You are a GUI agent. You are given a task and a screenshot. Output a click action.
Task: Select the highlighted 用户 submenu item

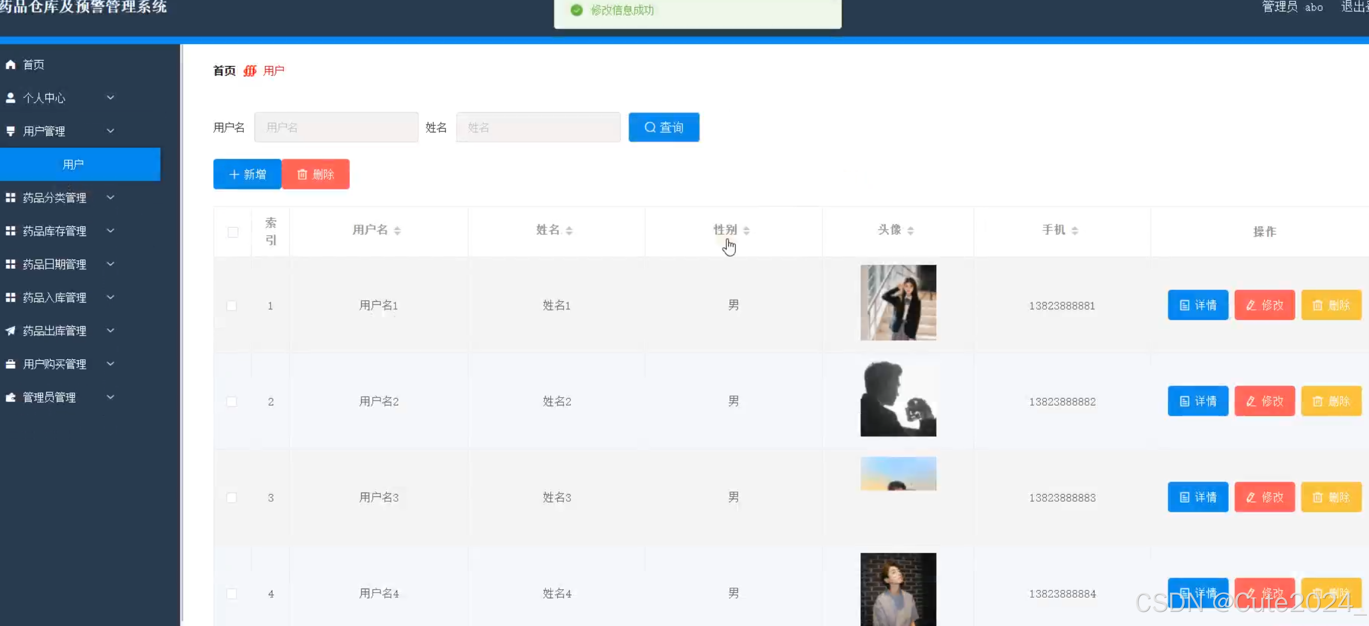(x=73, y=164)
